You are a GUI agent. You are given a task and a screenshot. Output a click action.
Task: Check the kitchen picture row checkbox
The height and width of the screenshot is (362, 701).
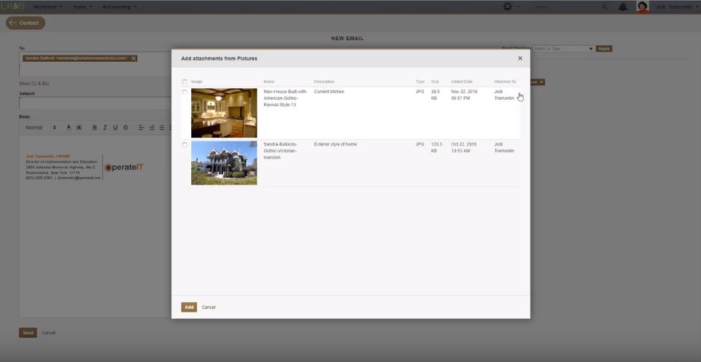click(x=185, y=92)
